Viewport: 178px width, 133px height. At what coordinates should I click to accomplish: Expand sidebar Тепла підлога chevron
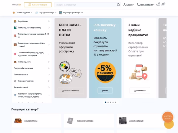[49, 62]
